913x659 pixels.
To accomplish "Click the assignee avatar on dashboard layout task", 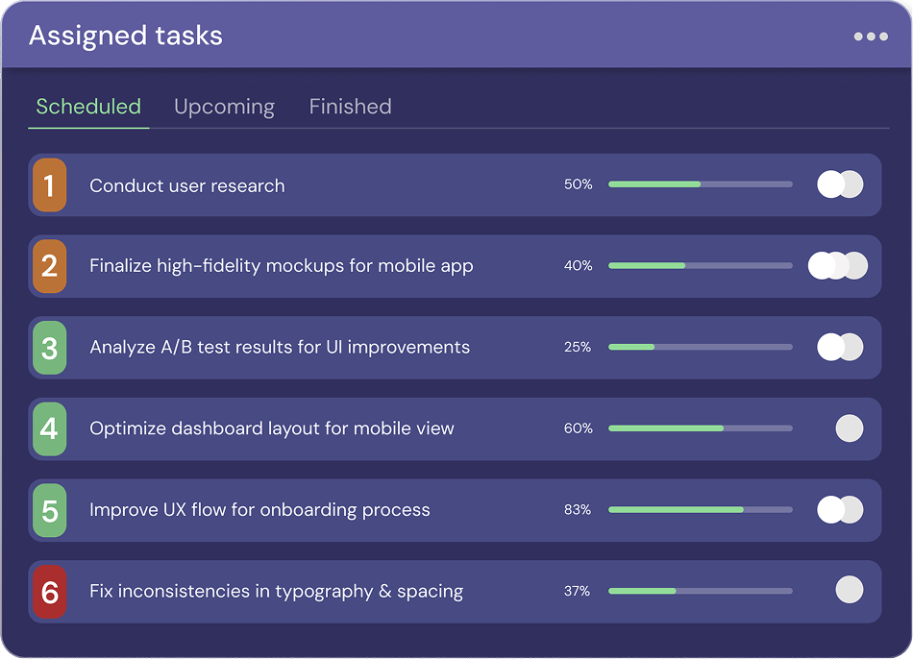I will click(x=850, y=428).
